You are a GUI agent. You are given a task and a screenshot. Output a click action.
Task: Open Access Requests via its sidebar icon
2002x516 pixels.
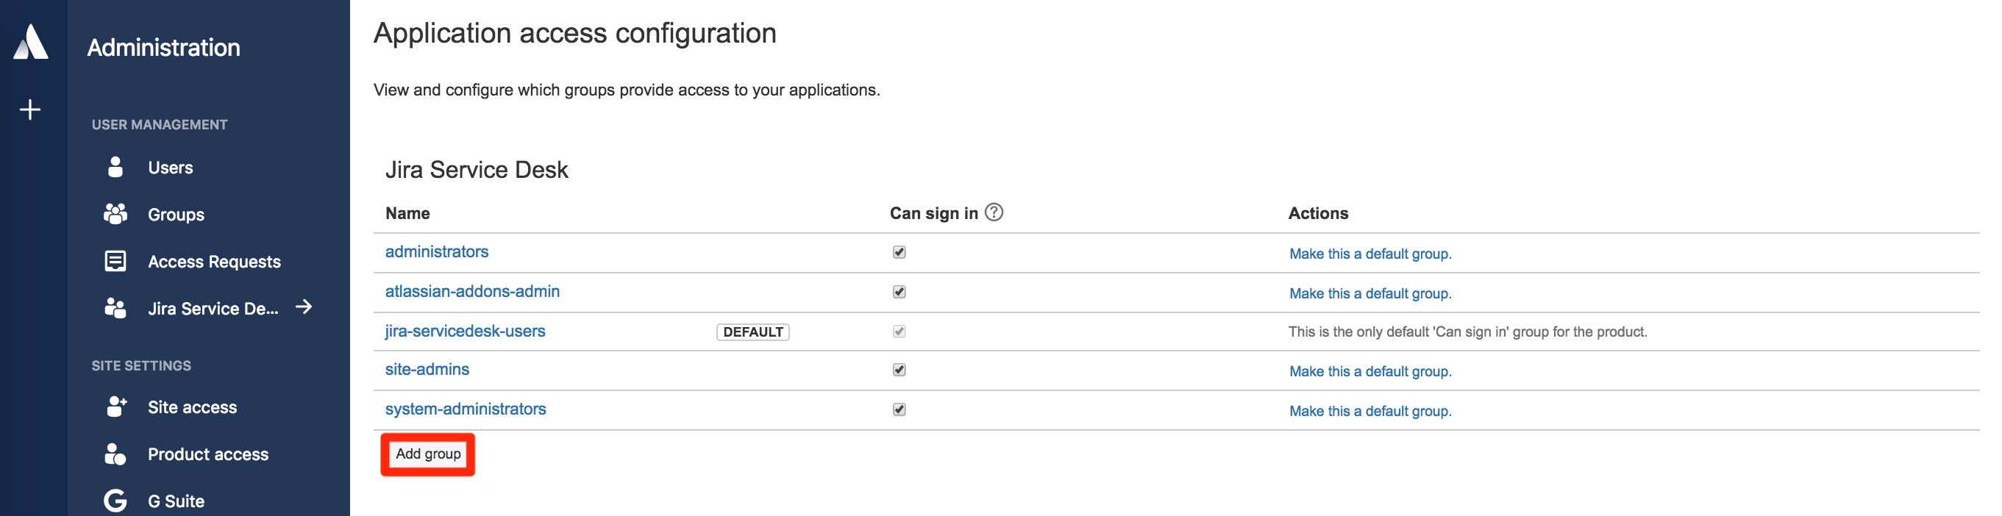(x=115, y=261)
